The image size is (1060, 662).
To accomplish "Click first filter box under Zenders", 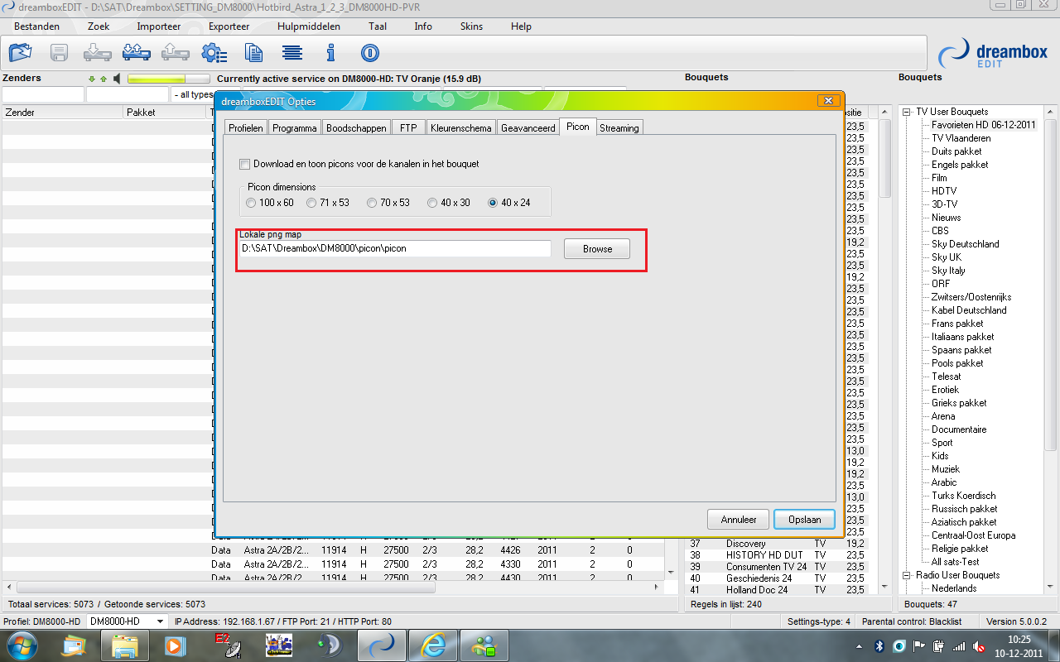I will pos(42,94).
